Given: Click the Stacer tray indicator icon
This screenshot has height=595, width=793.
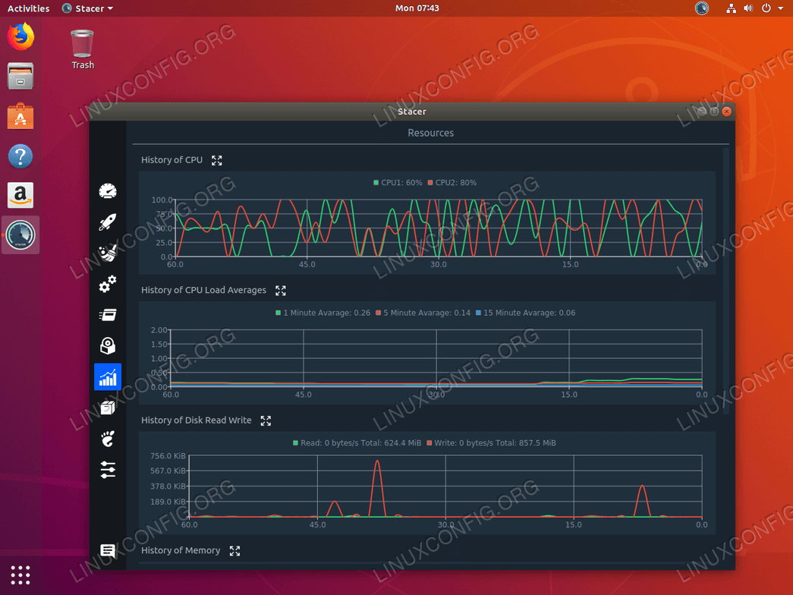Looking at the screenshot, I should (x=702, y=8).
